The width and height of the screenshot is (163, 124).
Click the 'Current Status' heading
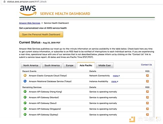(30, 42)
